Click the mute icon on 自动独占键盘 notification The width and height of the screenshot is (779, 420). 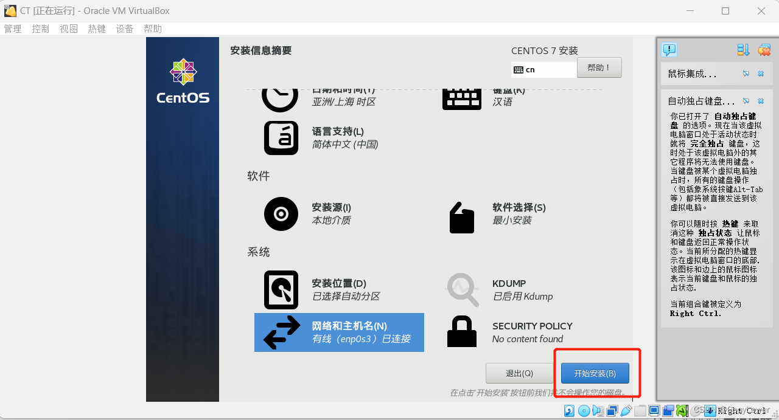[746, 101]
